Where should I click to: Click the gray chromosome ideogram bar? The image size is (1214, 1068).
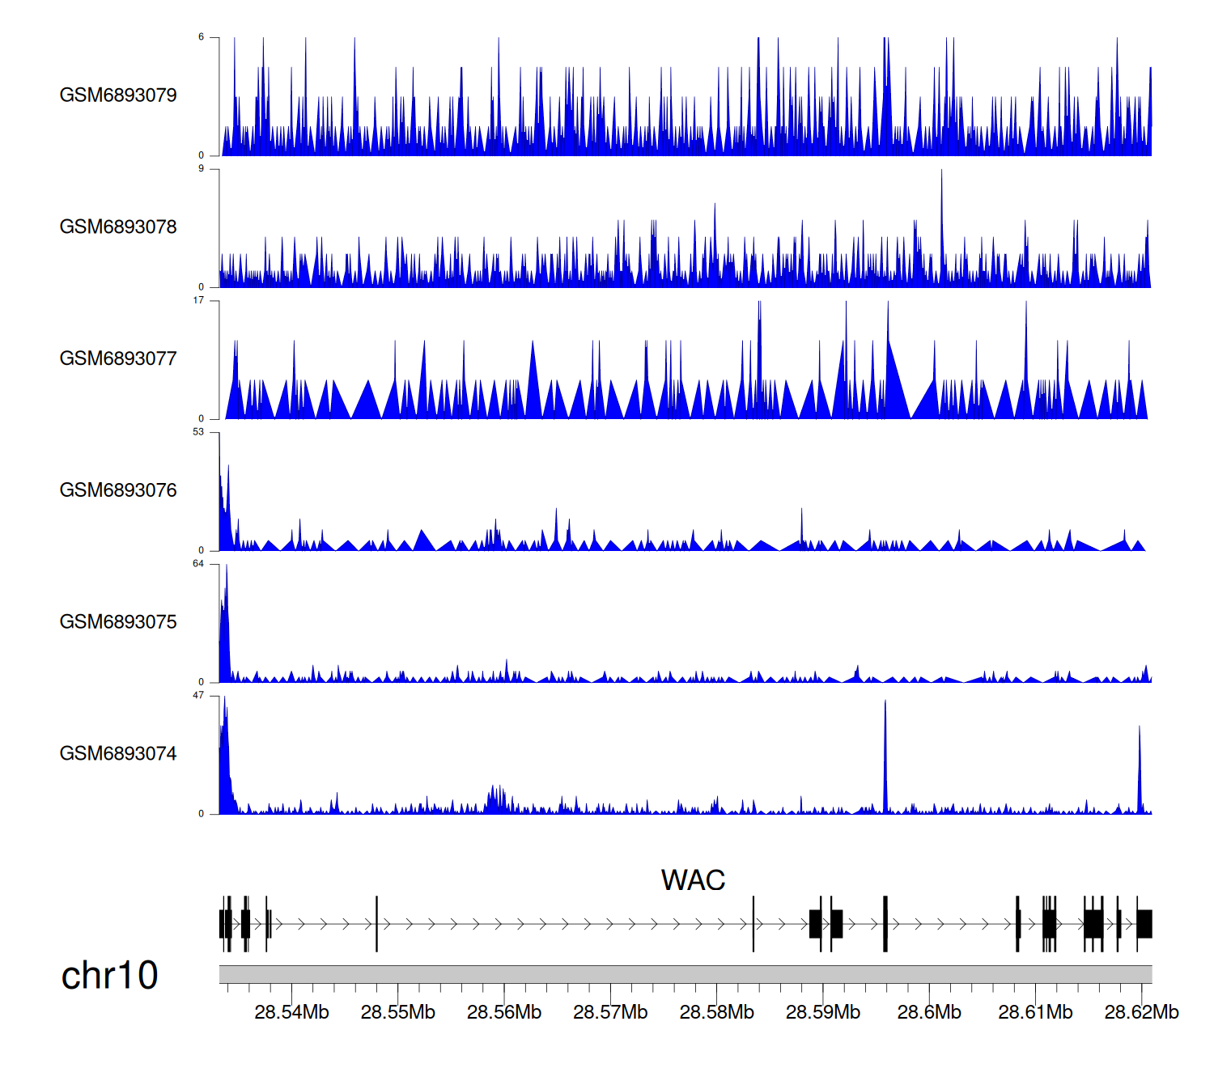685,974
